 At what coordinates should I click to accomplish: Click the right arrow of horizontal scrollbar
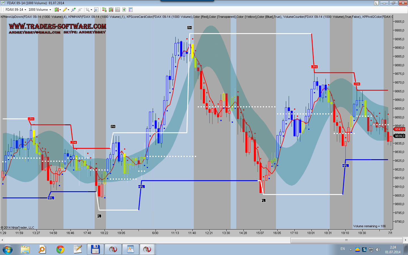[405, 240]
